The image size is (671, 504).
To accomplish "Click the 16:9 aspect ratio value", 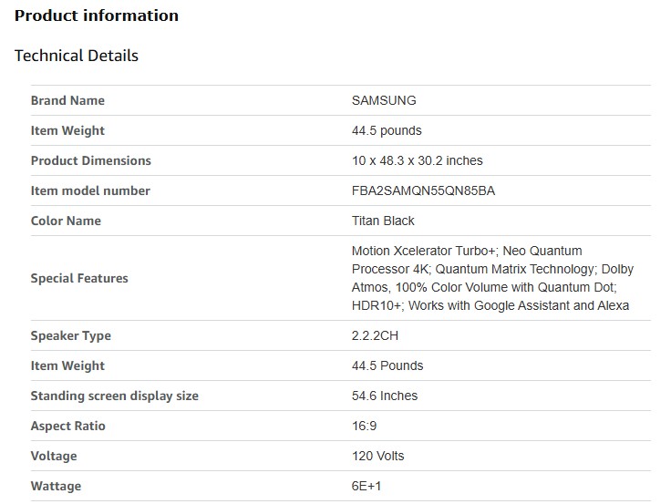I will (365, 426).
